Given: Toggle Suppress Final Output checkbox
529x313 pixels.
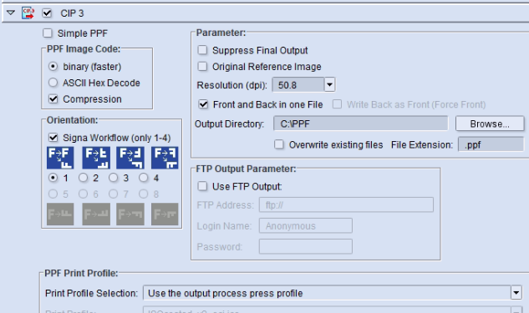Looking at the screenshot, I should 202,50.
